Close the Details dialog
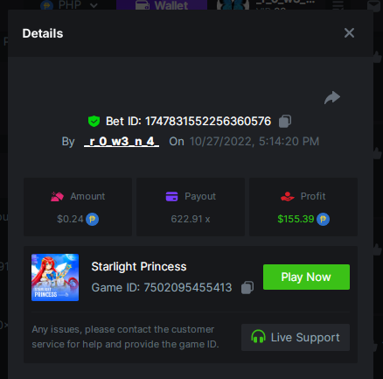 pos(349,33)
